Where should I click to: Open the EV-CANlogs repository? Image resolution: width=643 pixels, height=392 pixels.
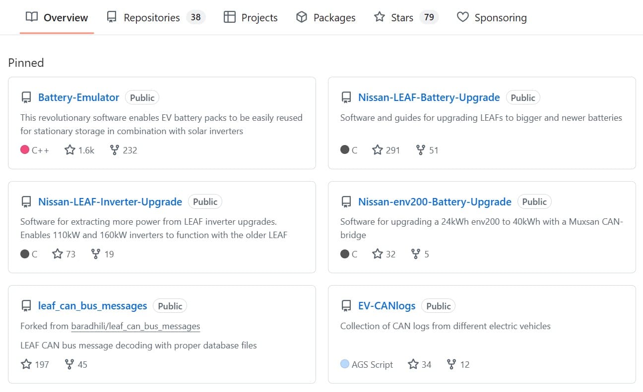click(387, 306)
